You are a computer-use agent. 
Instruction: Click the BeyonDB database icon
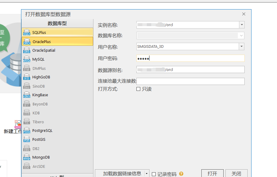[x=27, y=104]
